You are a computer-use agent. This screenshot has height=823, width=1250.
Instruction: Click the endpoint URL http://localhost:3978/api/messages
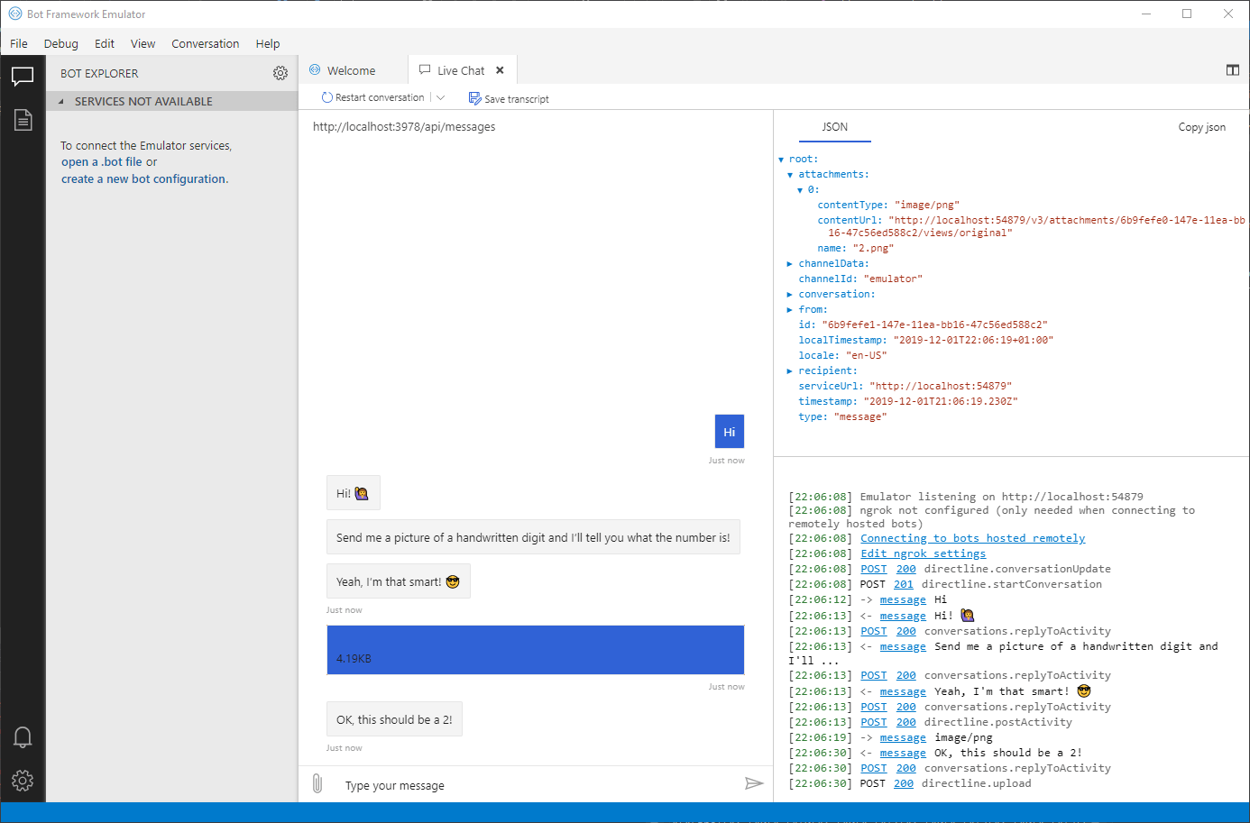pos(404,127)
